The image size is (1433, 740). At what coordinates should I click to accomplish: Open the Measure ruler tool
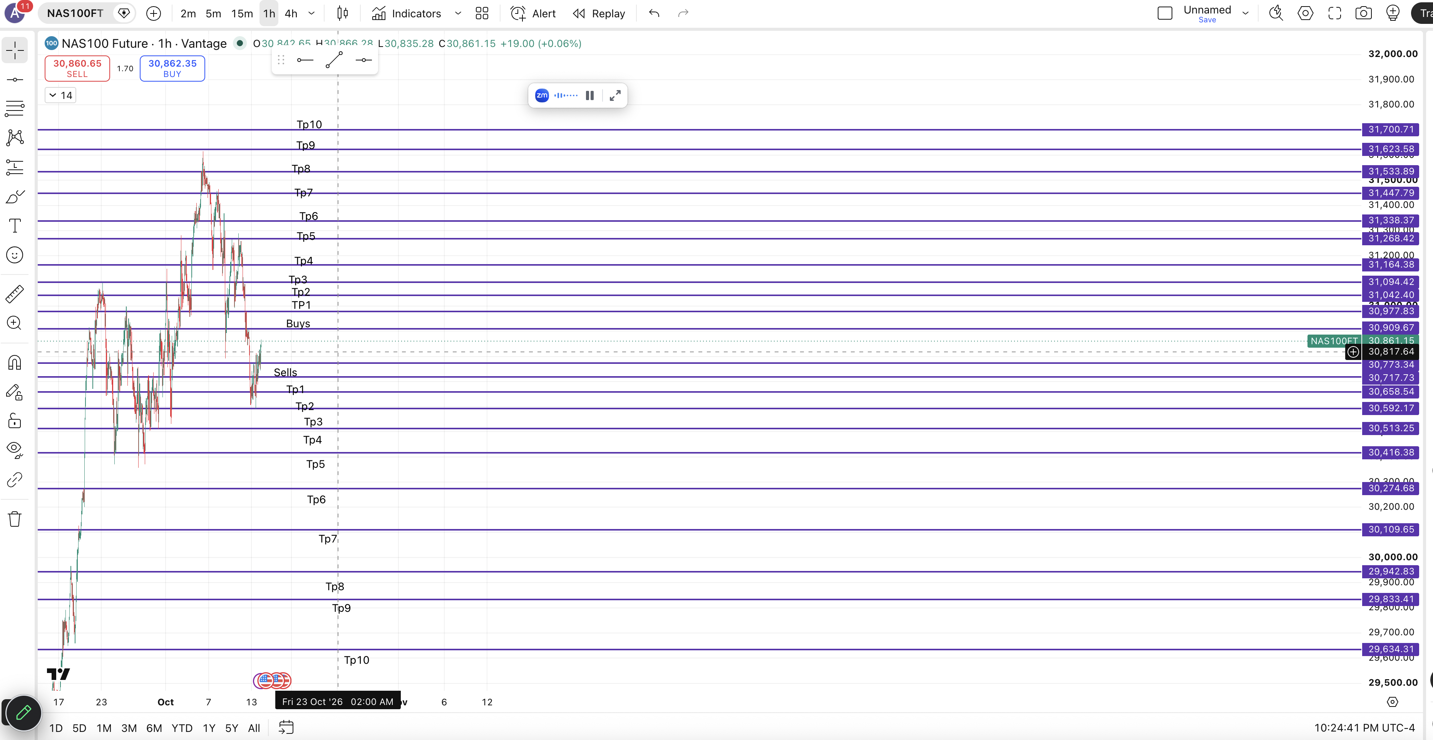(x=15, y=294)
